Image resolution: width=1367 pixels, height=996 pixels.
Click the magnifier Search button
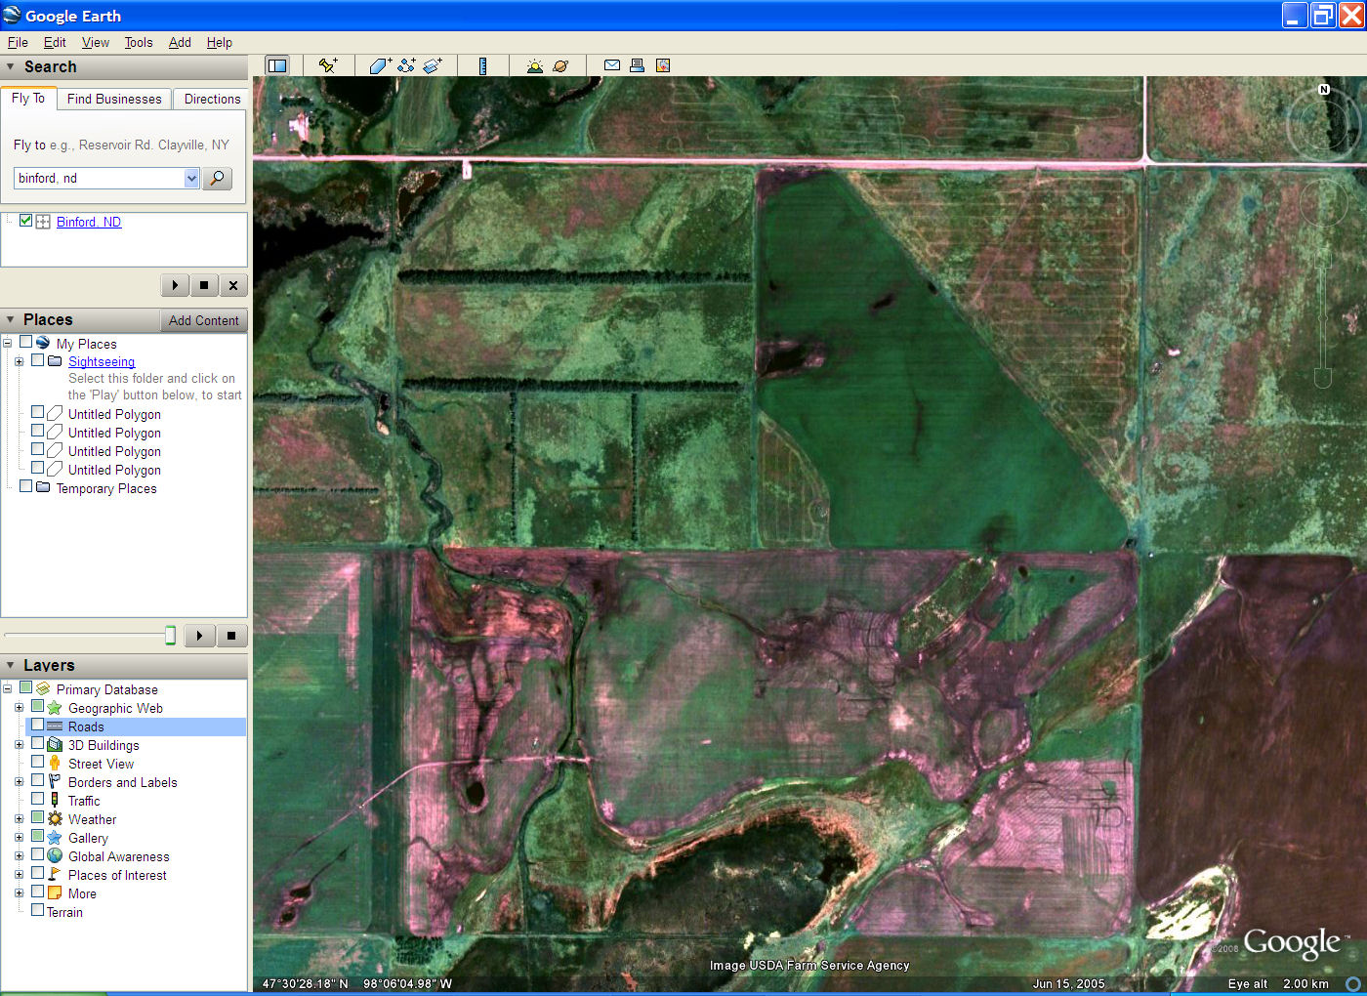217,178
